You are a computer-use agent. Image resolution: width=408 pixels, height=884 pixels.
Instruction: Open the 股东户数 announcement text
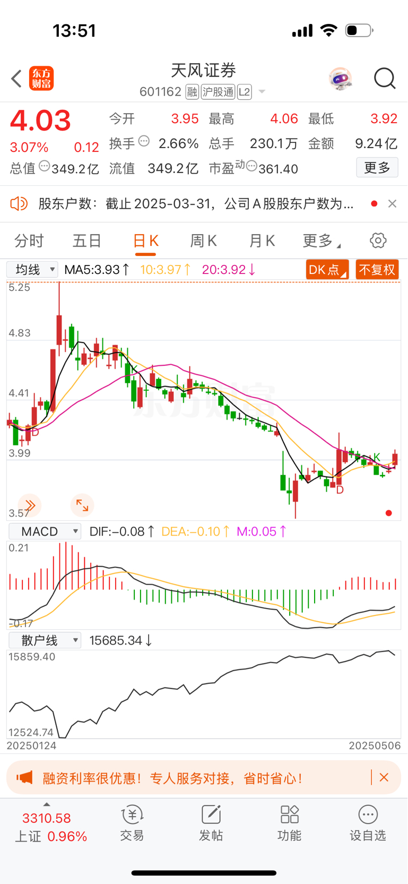click(196, 204)
